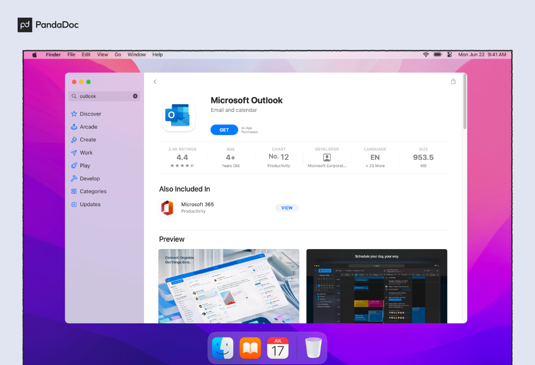Click the back chevron in App Store

pos(155,81)
